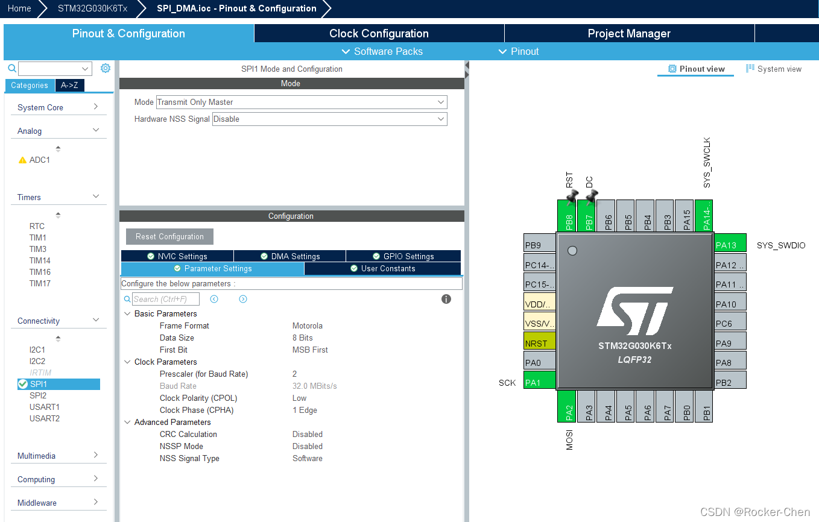The height and width of the screenshot is (522, 819).
Task: Show the parameter info icon
Action: click(x=446, y=299)
